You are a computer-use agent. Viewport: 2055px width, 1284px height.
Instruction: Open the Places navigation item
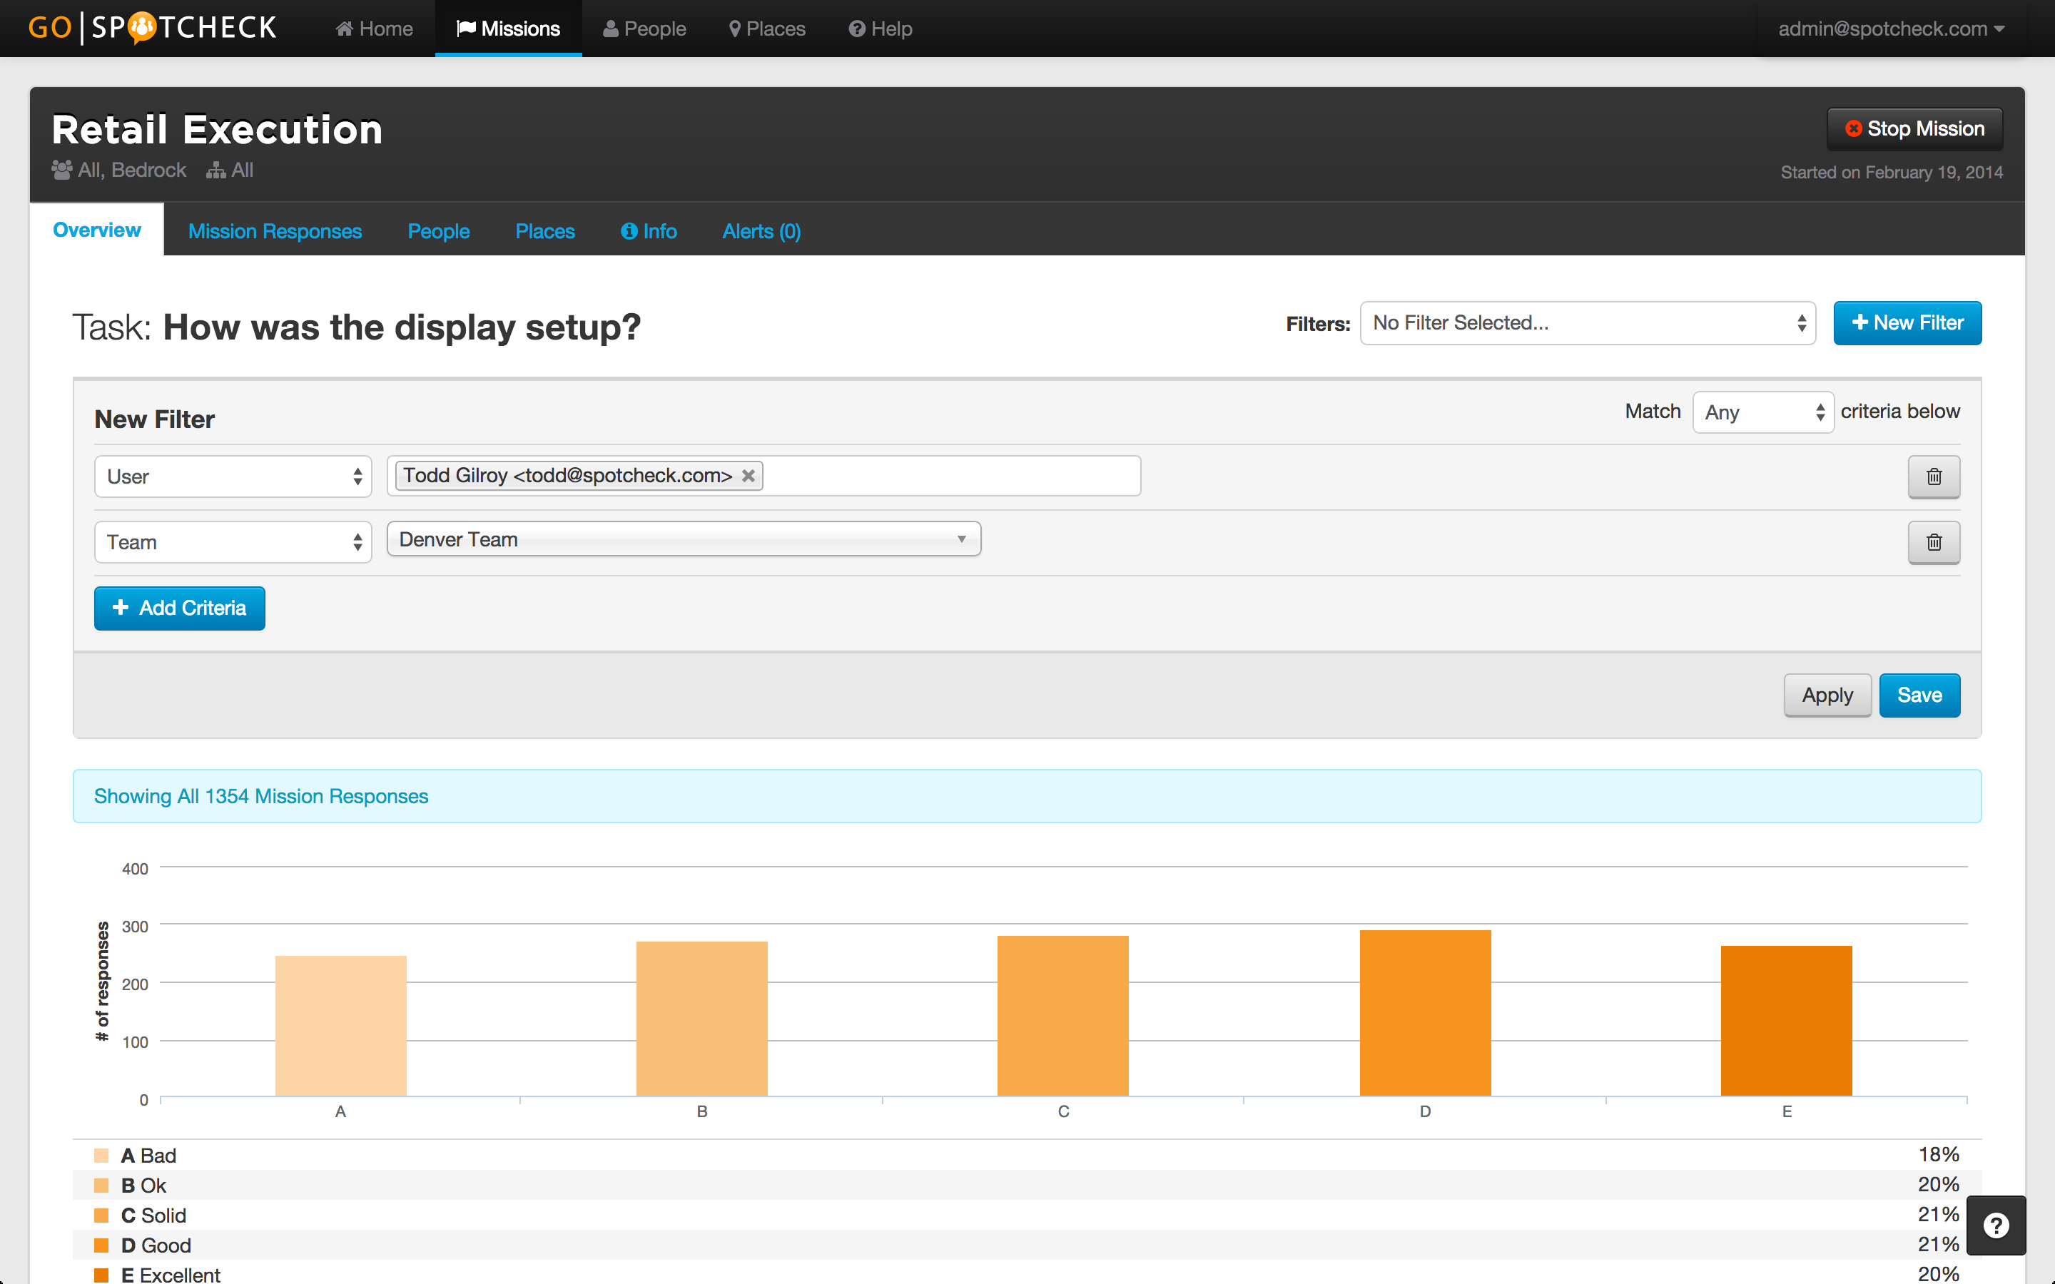[x=767, y=29]
